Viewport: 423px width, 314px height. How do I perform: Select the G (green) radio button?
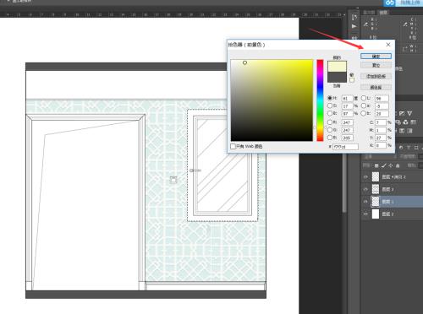tap(330, 130)
